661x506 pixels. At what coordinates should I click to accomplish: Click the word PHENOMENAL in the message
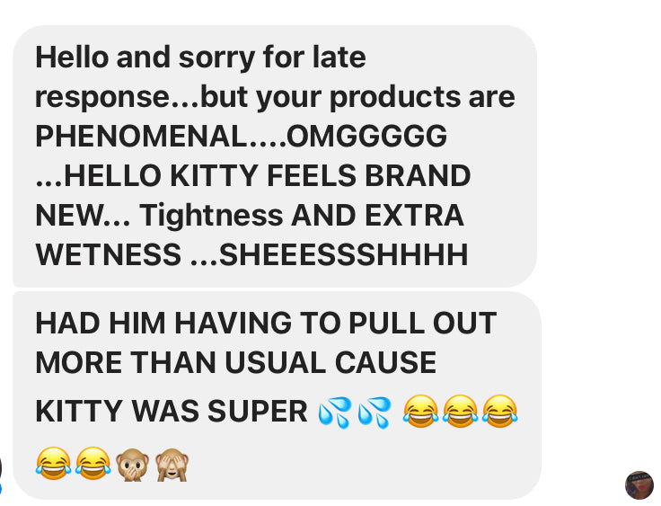coord(141,136)
